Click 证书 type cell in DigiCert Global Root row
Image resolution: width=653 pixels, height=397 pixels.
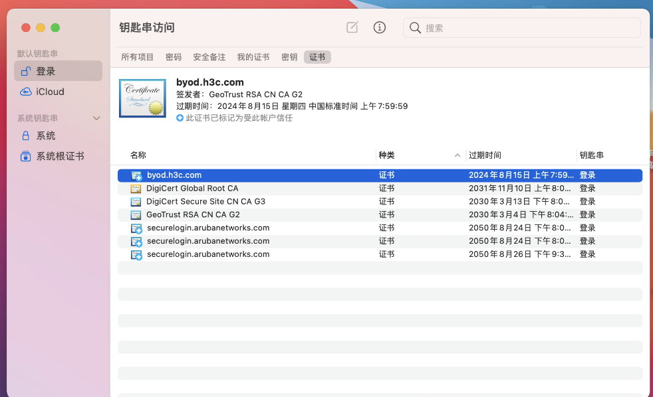(x=386, y=189)
